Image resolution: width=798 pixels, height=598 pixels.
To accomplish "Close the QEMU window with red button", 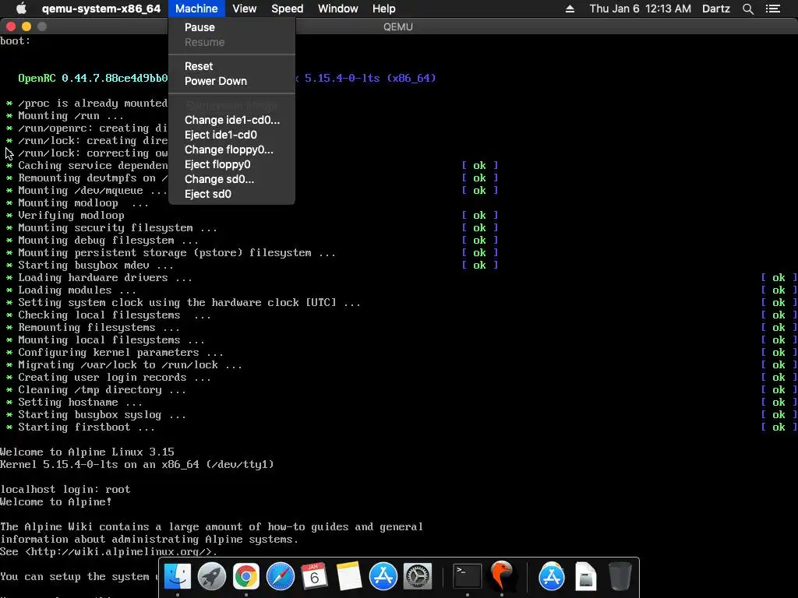I will (x=11, y=26).
